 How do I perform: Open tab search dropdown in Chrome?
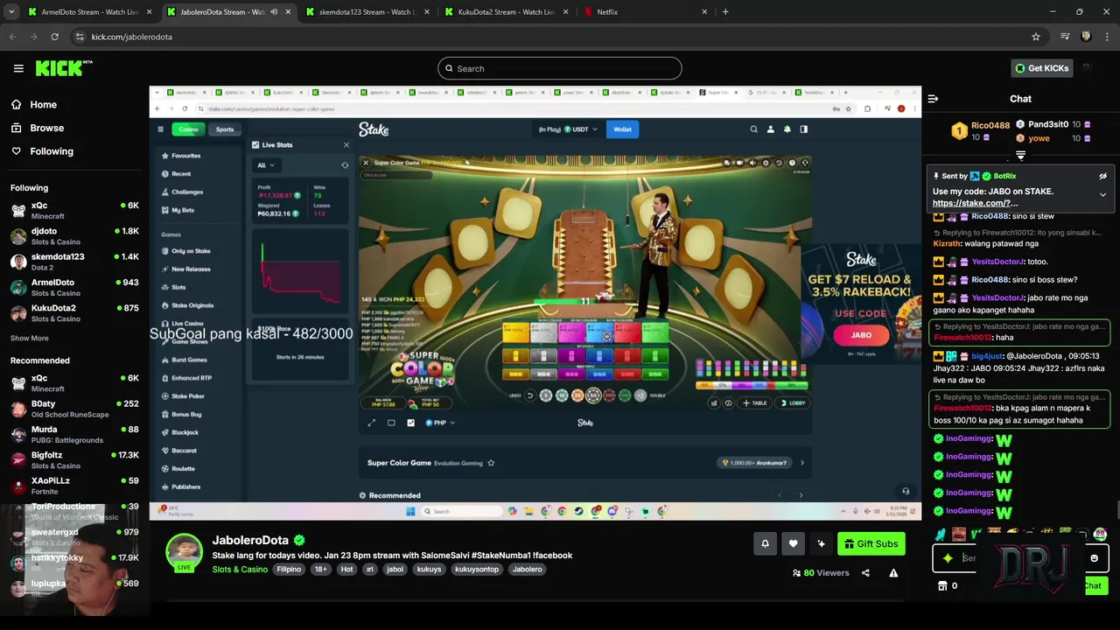click(x=12, y=12)
